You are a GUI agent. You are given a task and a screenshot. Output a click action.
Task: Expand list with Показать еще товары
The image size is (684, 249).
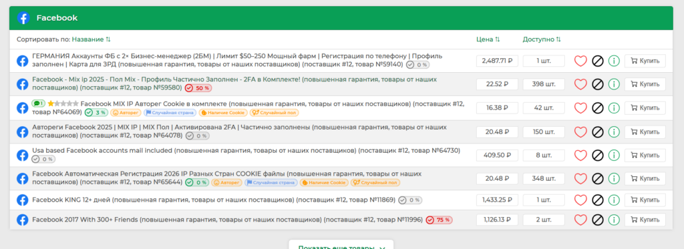[x=341, y=244]
